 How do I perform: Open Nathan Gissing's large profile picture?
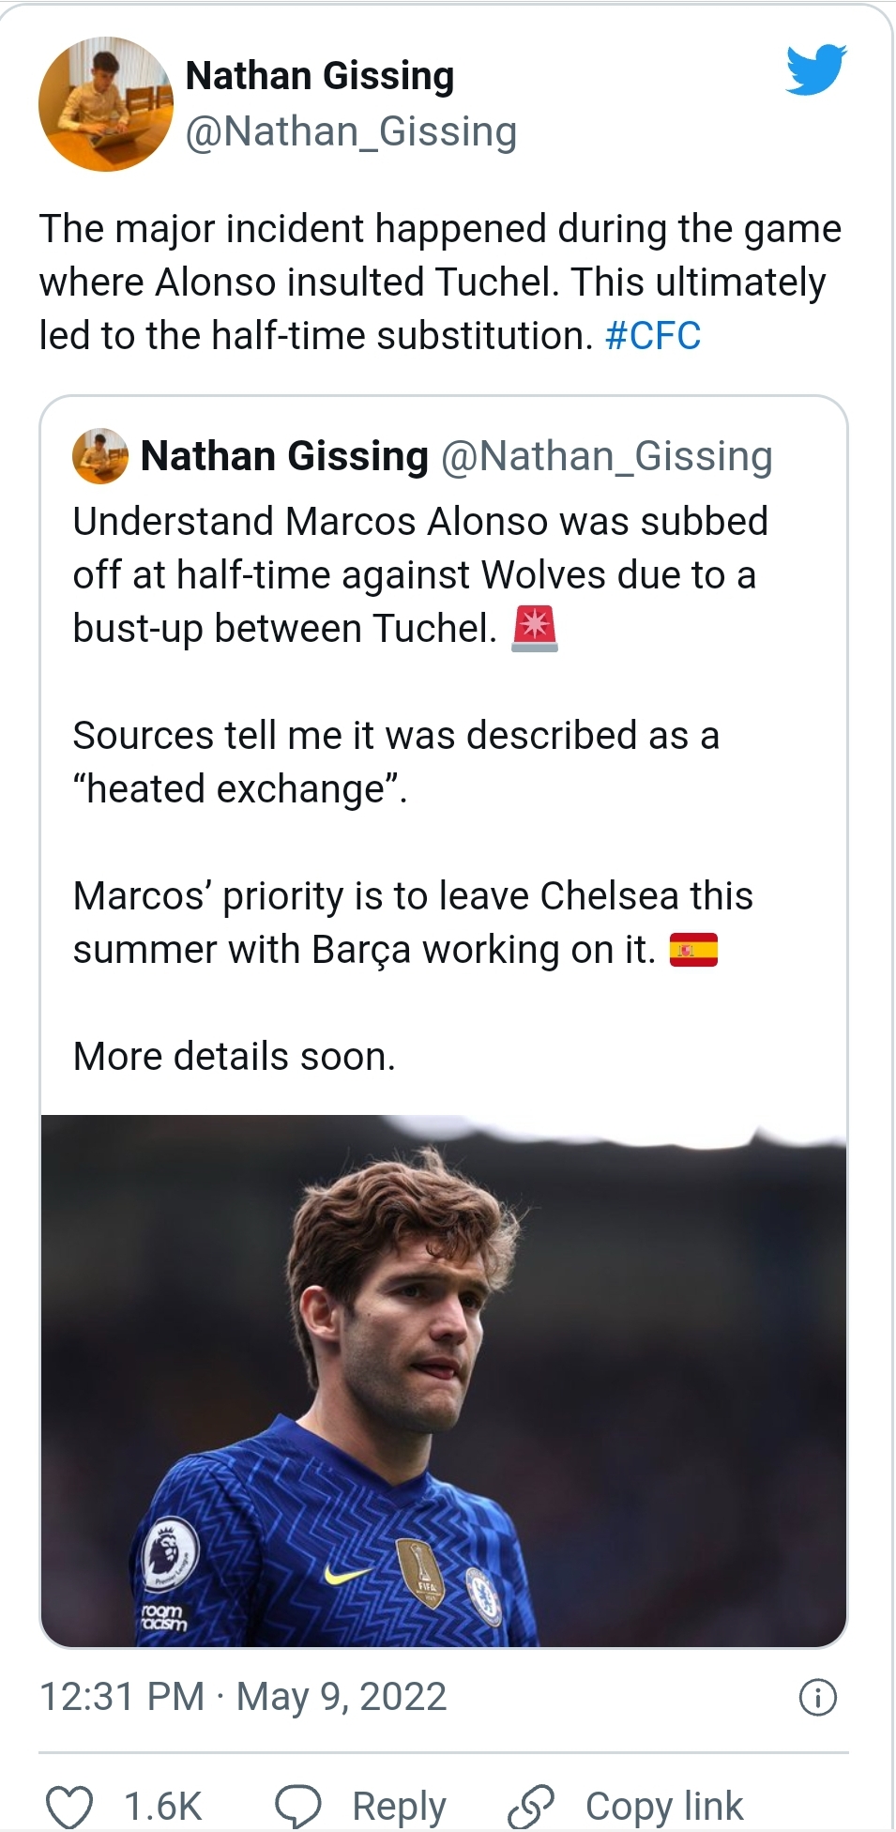coord(106,104)
